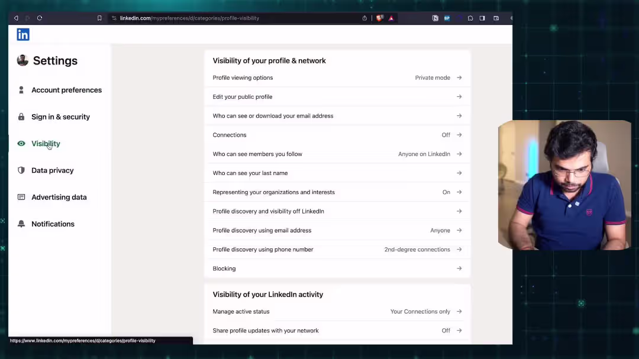Click the profile avatar beside Settings

(22, 60)
